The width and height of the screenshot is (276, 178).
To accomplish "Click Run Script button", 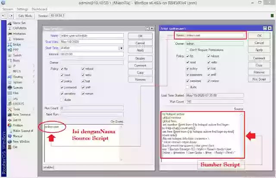I will tap(259, 79).
